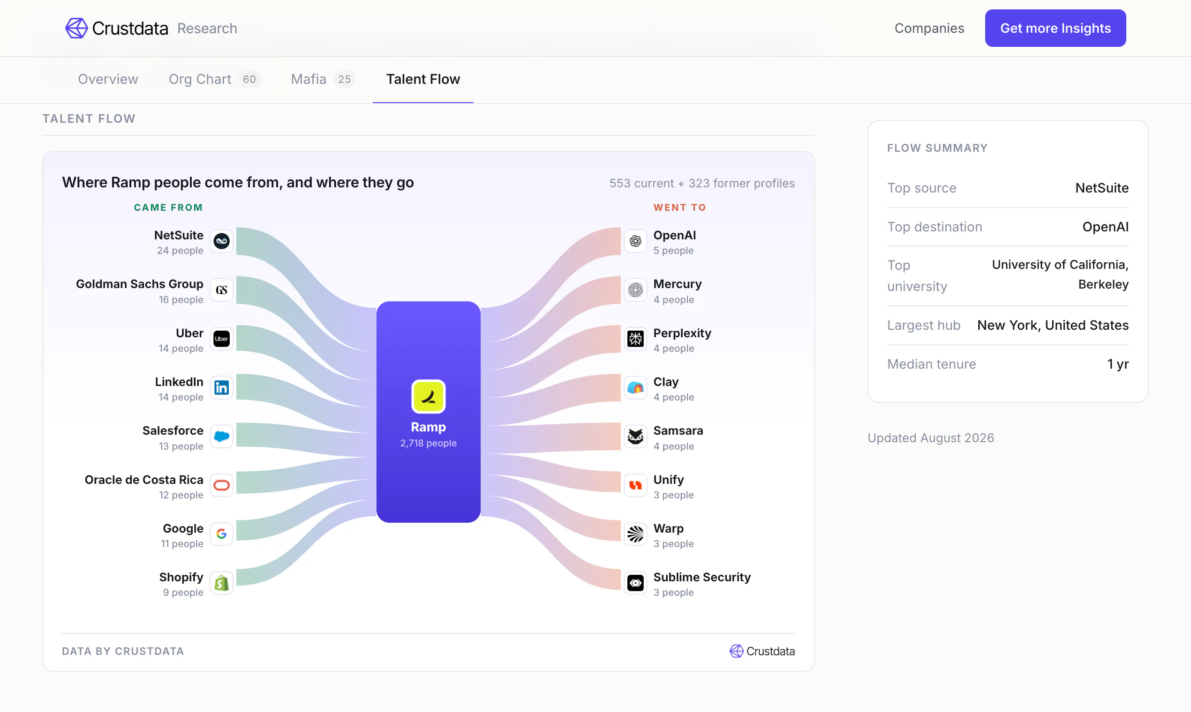Select the Unify company icon

[635, 485]
